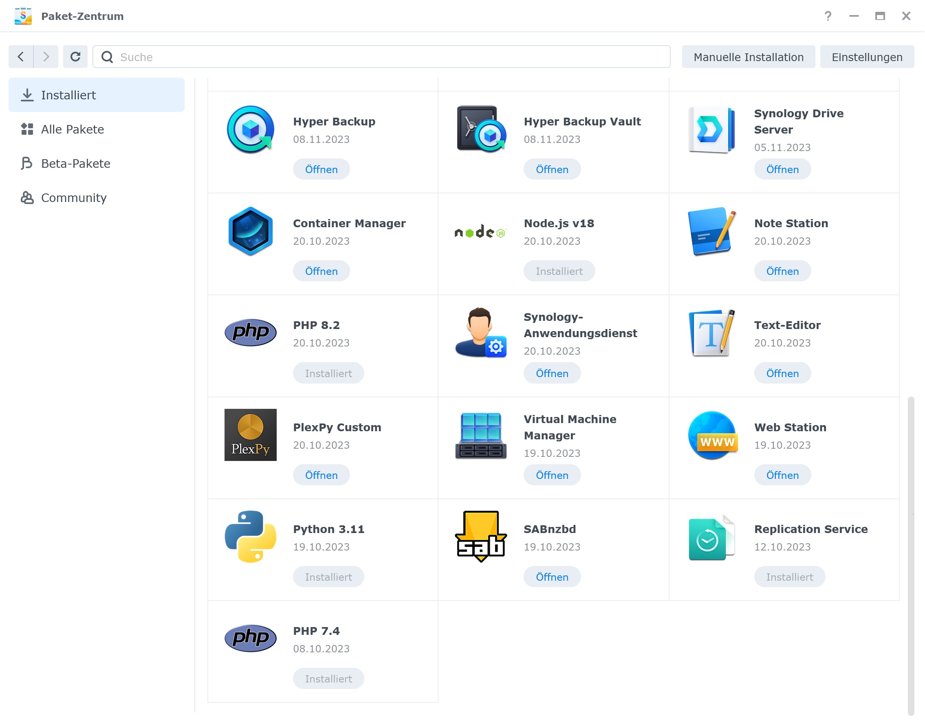Click the Python 3.11 logo icon
The width and height of the screenshot is (925, 724).
click(x=250, y=537)
